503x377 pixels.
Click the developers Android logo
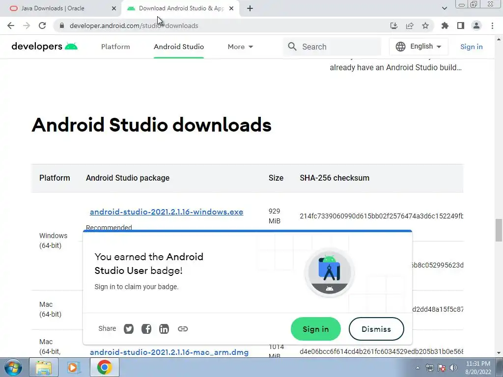click(44, 47)
